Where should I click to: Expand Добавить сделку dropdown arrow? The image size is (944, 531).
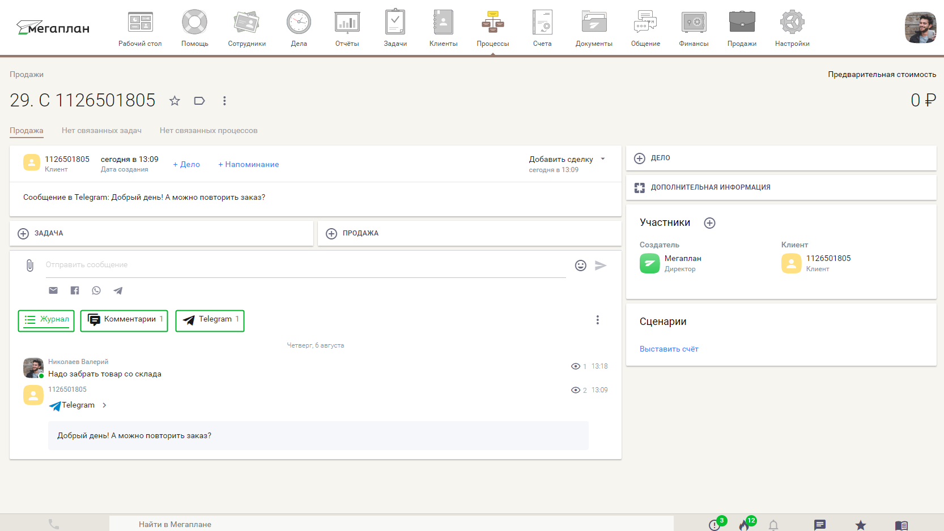point(603,159)
